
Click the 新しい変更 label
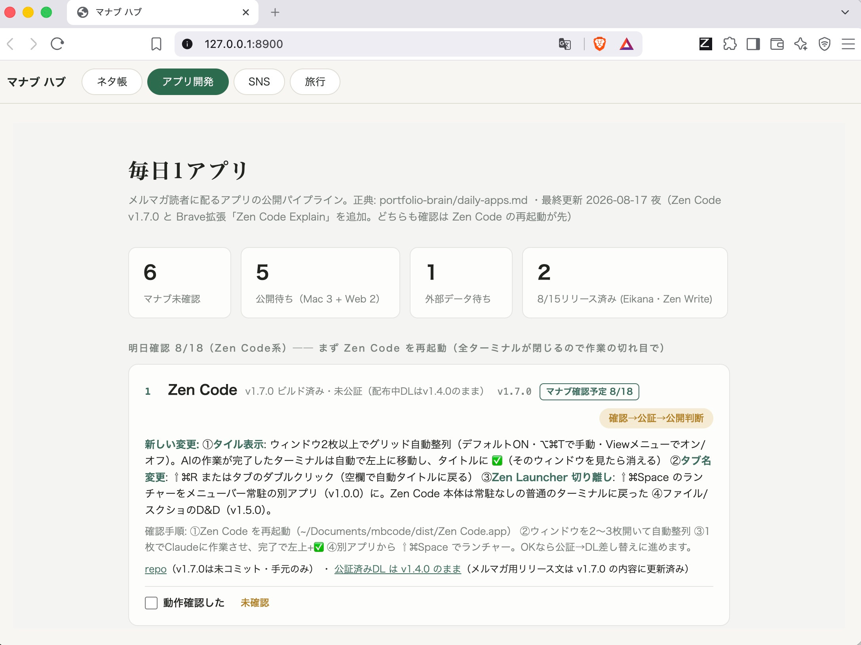(172, 445)
